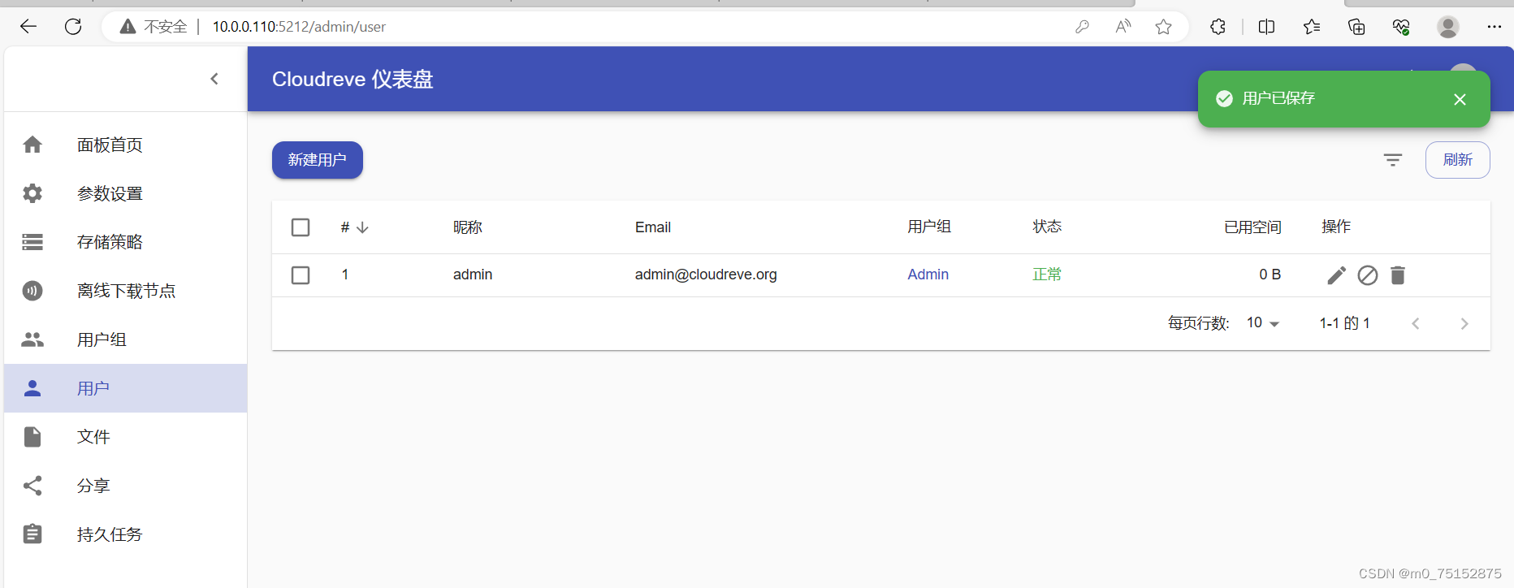Click the 正常 status cell

coord(1047,275)
